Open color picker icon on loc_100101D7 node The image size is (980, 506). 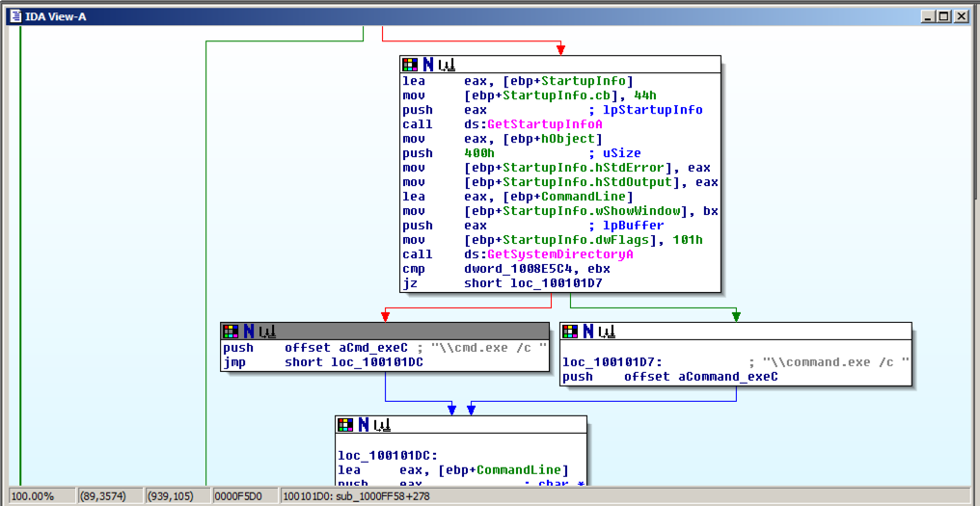tap(569, 332)
